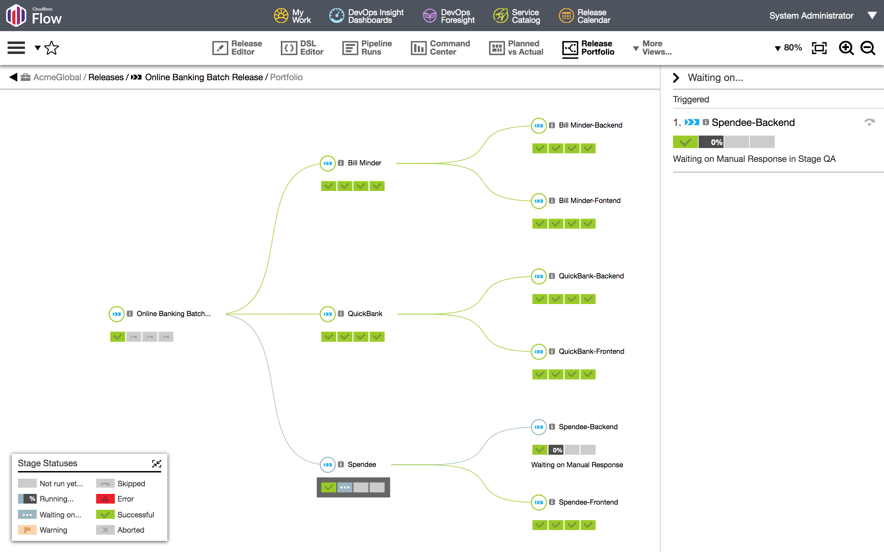Open Spendee-Backend link in Waiting panel

point(753,123)
